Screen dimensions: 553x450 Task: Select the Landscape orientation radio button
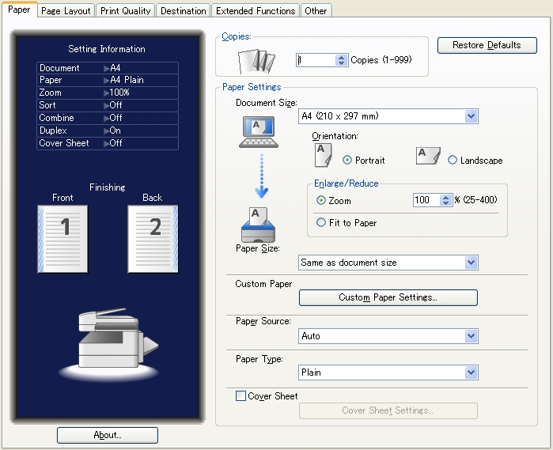click(x=453, y=161)
